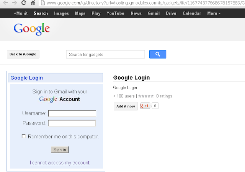The width and height of the screenshot is (245, 172).
Task: Click the Search for gadgets box
Action: (x=105, y=54)
